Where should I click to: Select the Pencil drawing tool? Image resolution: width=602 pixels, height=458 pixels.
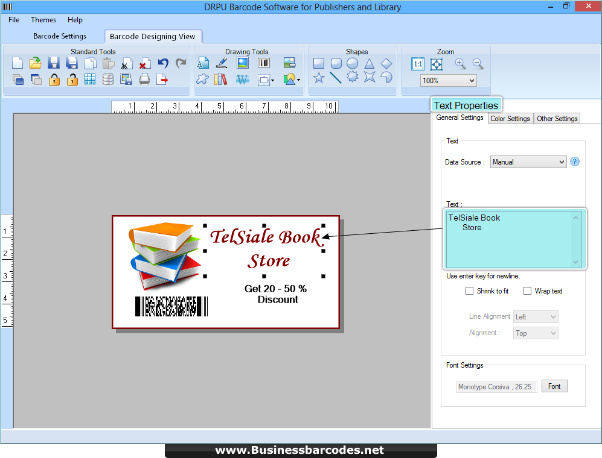pos(222,62)
